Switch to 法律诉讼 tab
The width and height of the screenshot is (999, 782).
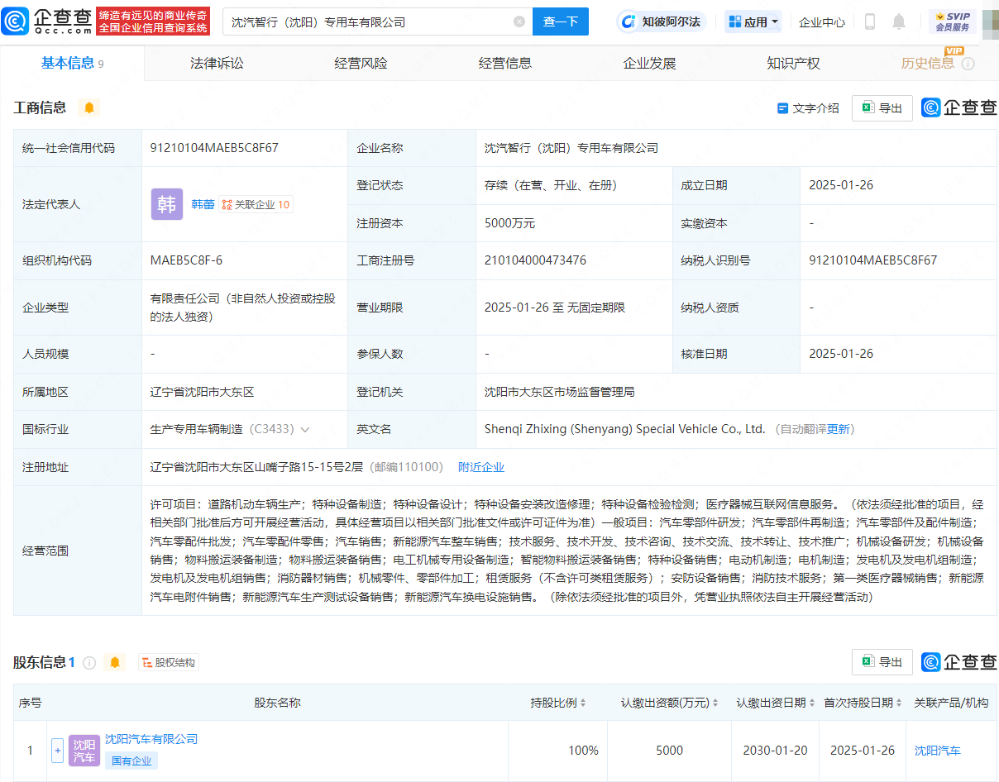(x=217, y=64)
